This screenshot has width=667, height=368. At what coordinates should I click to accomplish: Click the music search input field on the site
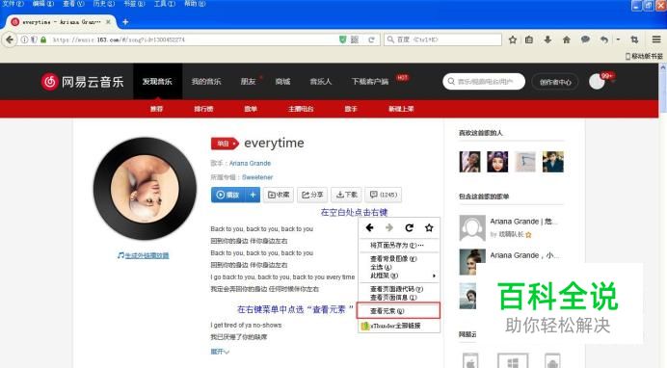click(x=484, y=82)
